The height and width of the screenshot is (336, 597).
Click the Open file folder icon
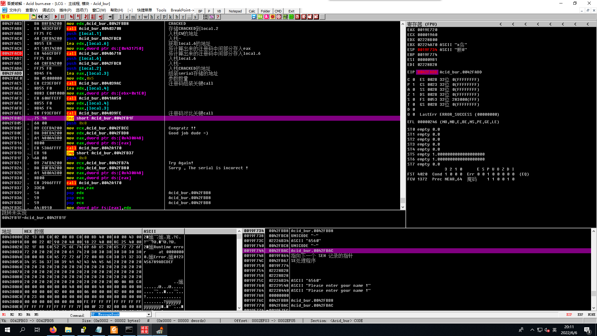tap(34, 17)
